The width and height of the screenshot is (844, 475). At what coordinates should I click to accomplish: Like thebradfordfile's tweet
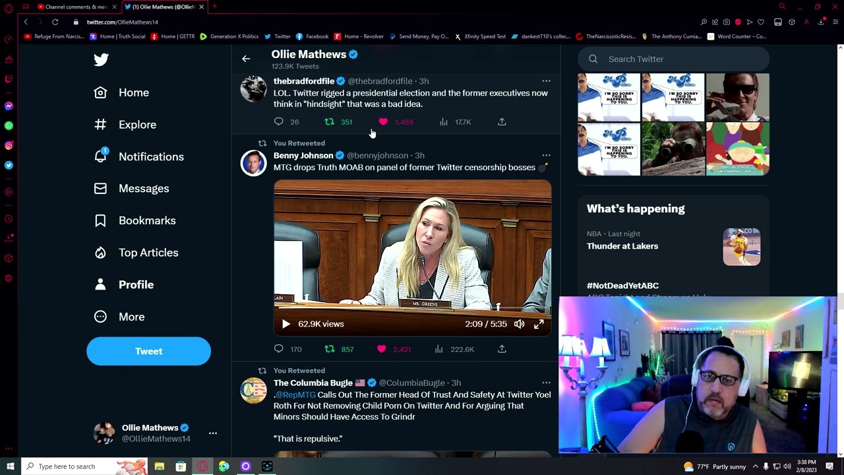tap(383, 121)
